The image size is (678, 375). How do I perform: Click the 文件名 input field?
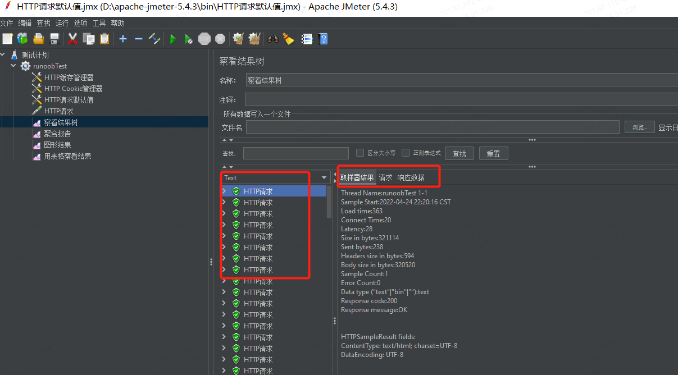[433, 127]
